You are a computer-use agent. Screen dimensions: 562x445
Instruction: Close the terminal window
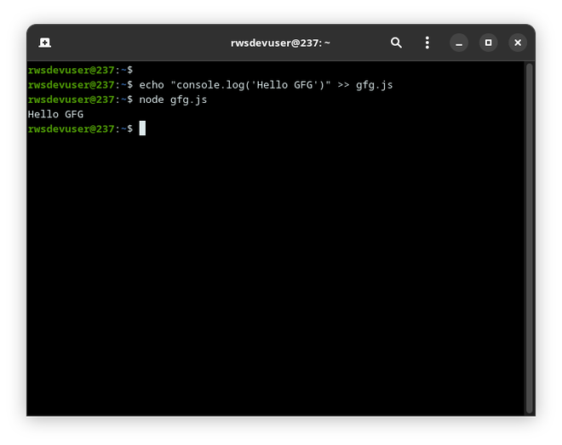tap(518, 43)
